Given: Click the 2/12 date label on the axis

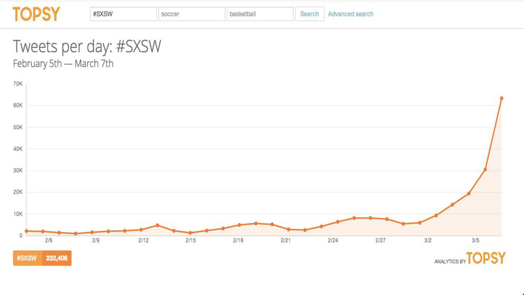Looking at the screenshot, I should (x=143, y=241).
